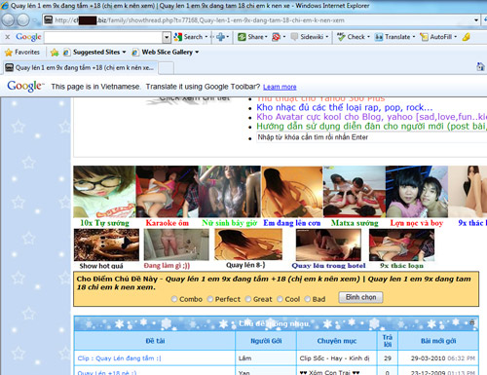Image resolution: width=487 pixels, height=375 pixels.
Task: Select the Cool rating radio button
Action: pos(280,299)
